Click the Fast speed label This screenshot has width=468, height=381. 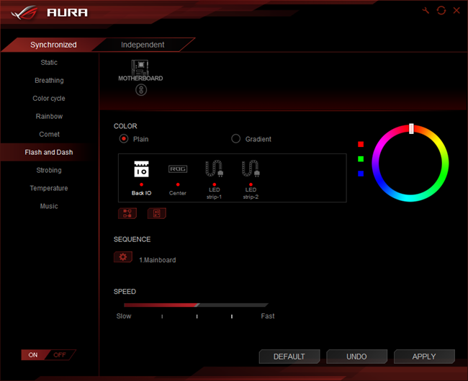click(267, 316)
